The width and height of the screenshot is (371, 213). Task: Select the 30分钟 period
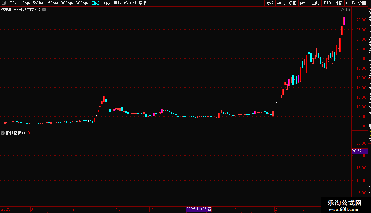coord(67,3)
